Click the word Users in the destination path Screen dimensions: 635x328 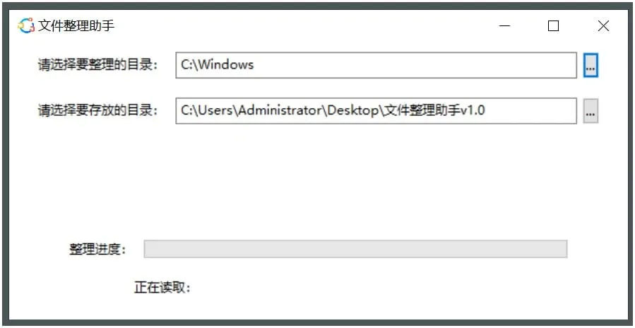(x=215, y=110)
